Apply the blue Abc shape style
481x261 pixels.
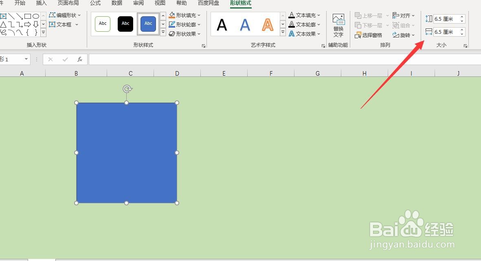(x=148, y=24)
